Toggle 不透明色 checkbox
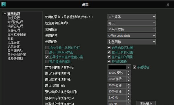174x105 pixels. coord(135,67)
